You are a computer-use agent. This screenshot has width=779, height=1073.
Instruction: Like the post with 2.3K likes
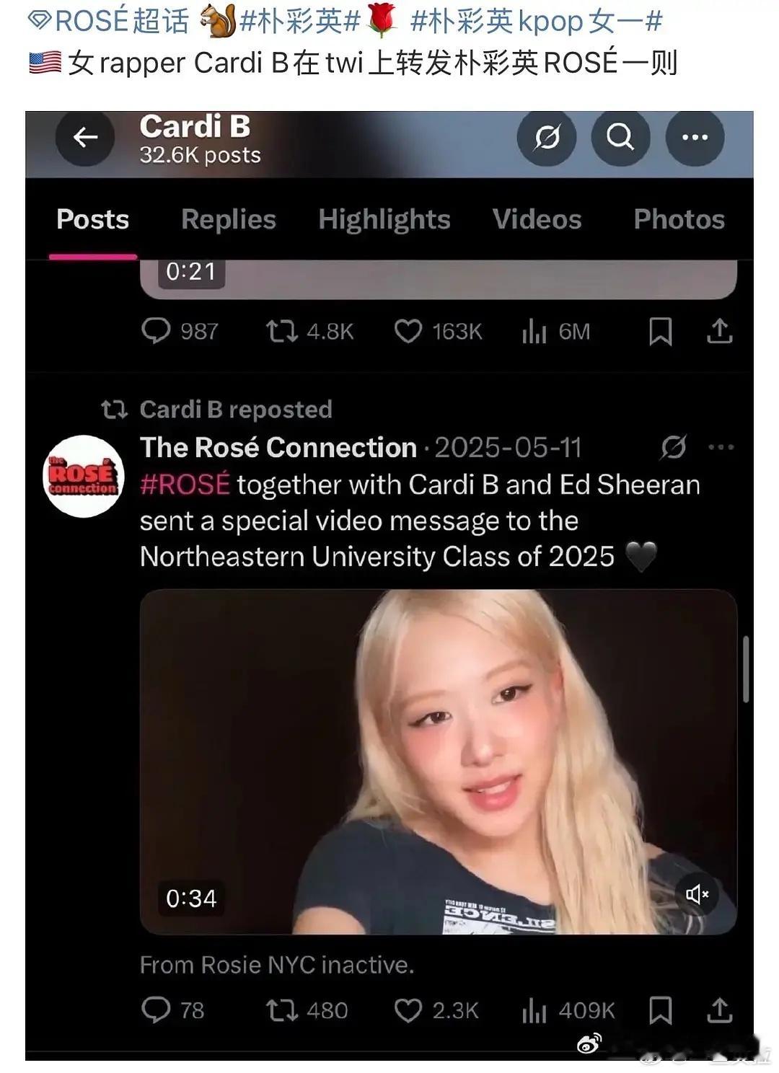(408, 1010)
